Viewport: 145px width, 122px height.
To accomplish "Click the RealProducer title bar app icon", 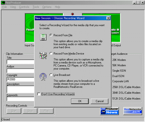I will coord(3,3).
